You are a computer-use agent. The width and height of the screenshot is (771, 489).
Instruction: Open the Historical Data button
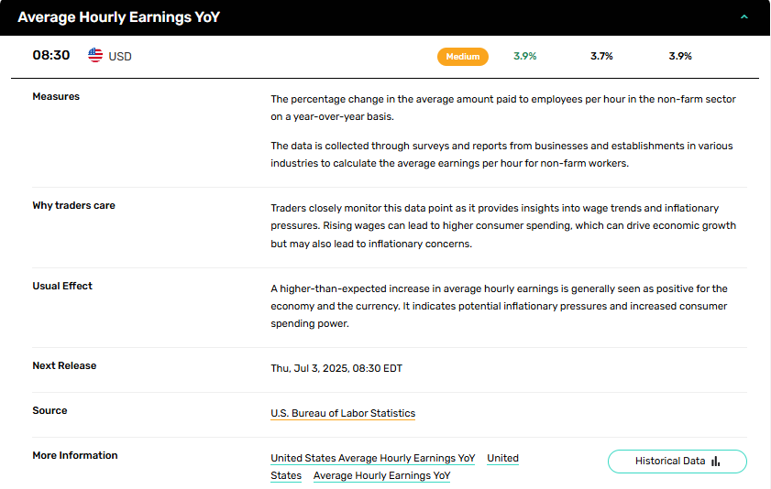677,462
